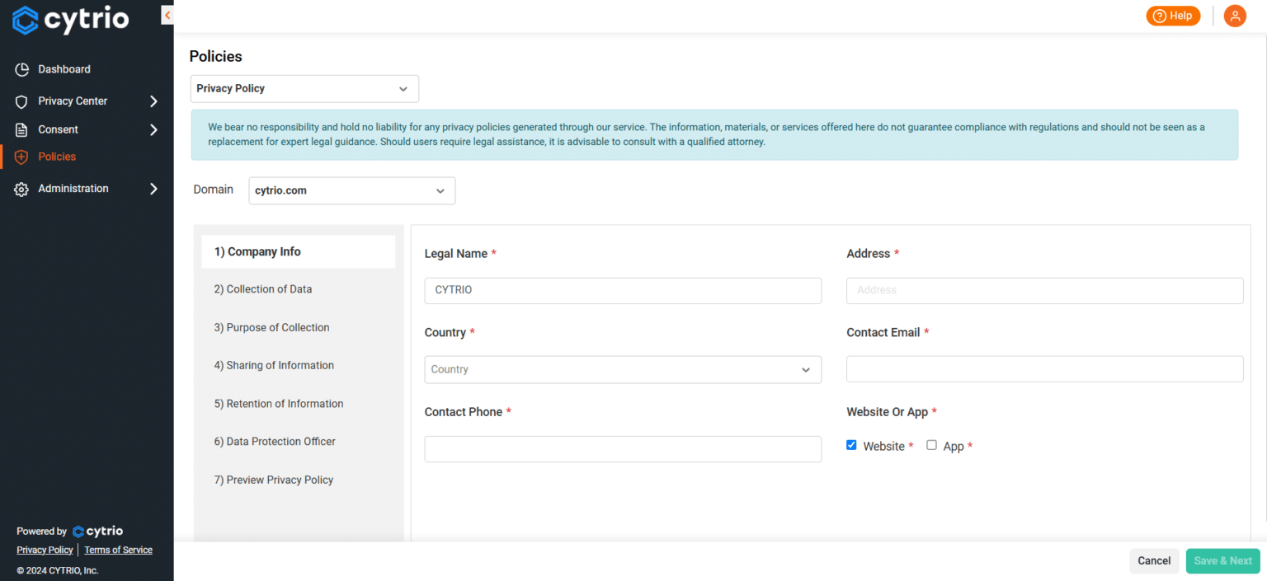Image resolution: width=1267 pixels, height=581 pixels.
Task: Select the Preview Privacy Policy step
Action: 273,480
